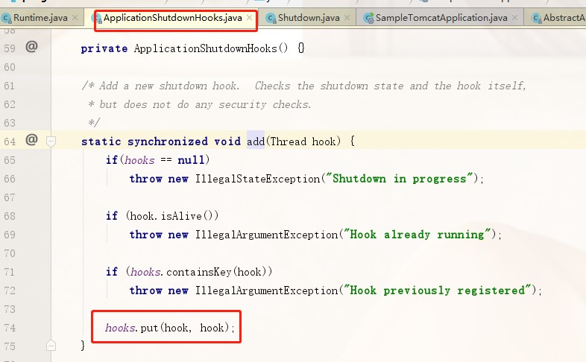Click hooks.containsKey on line 71

click(x=181, y=272)
